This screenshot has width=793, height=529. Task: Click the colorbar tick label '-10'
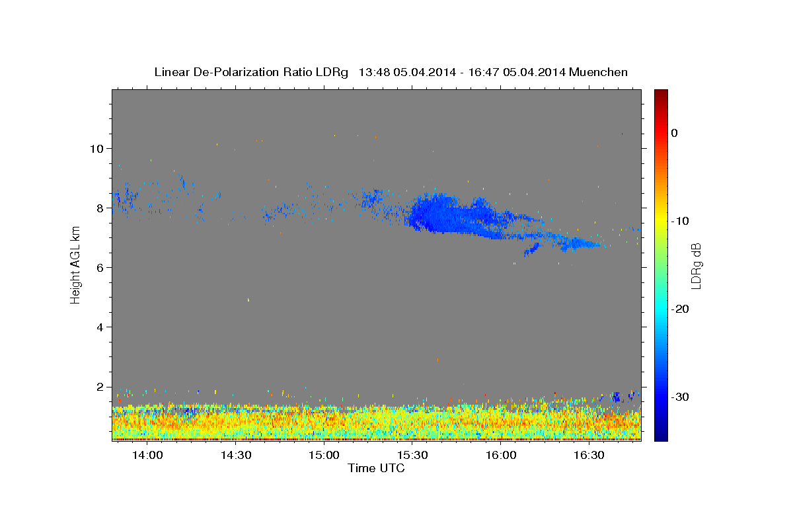[x=680, y=221]
